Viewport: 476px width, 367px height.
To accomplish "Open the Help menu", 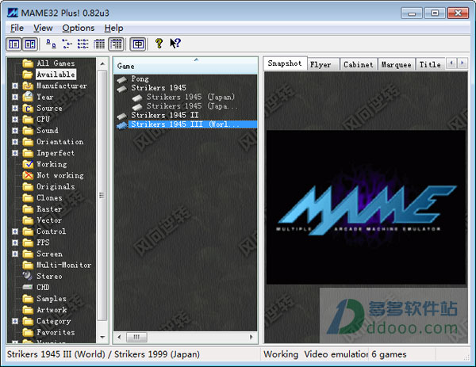I will 113,29.
